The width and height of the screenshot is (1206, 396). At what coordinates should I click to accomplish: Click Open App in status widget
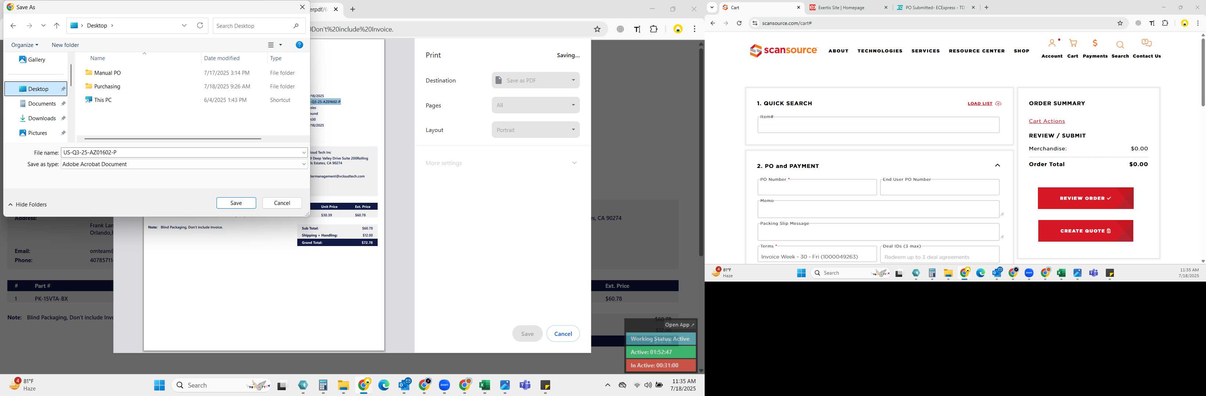point(680,324)
